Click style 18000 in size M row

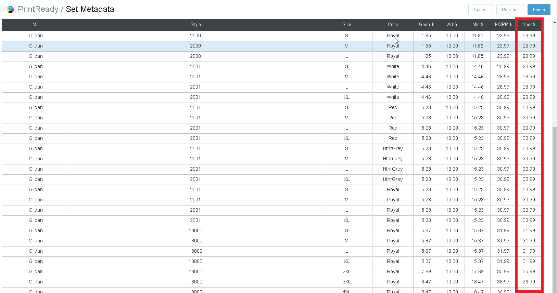point(195,241)
